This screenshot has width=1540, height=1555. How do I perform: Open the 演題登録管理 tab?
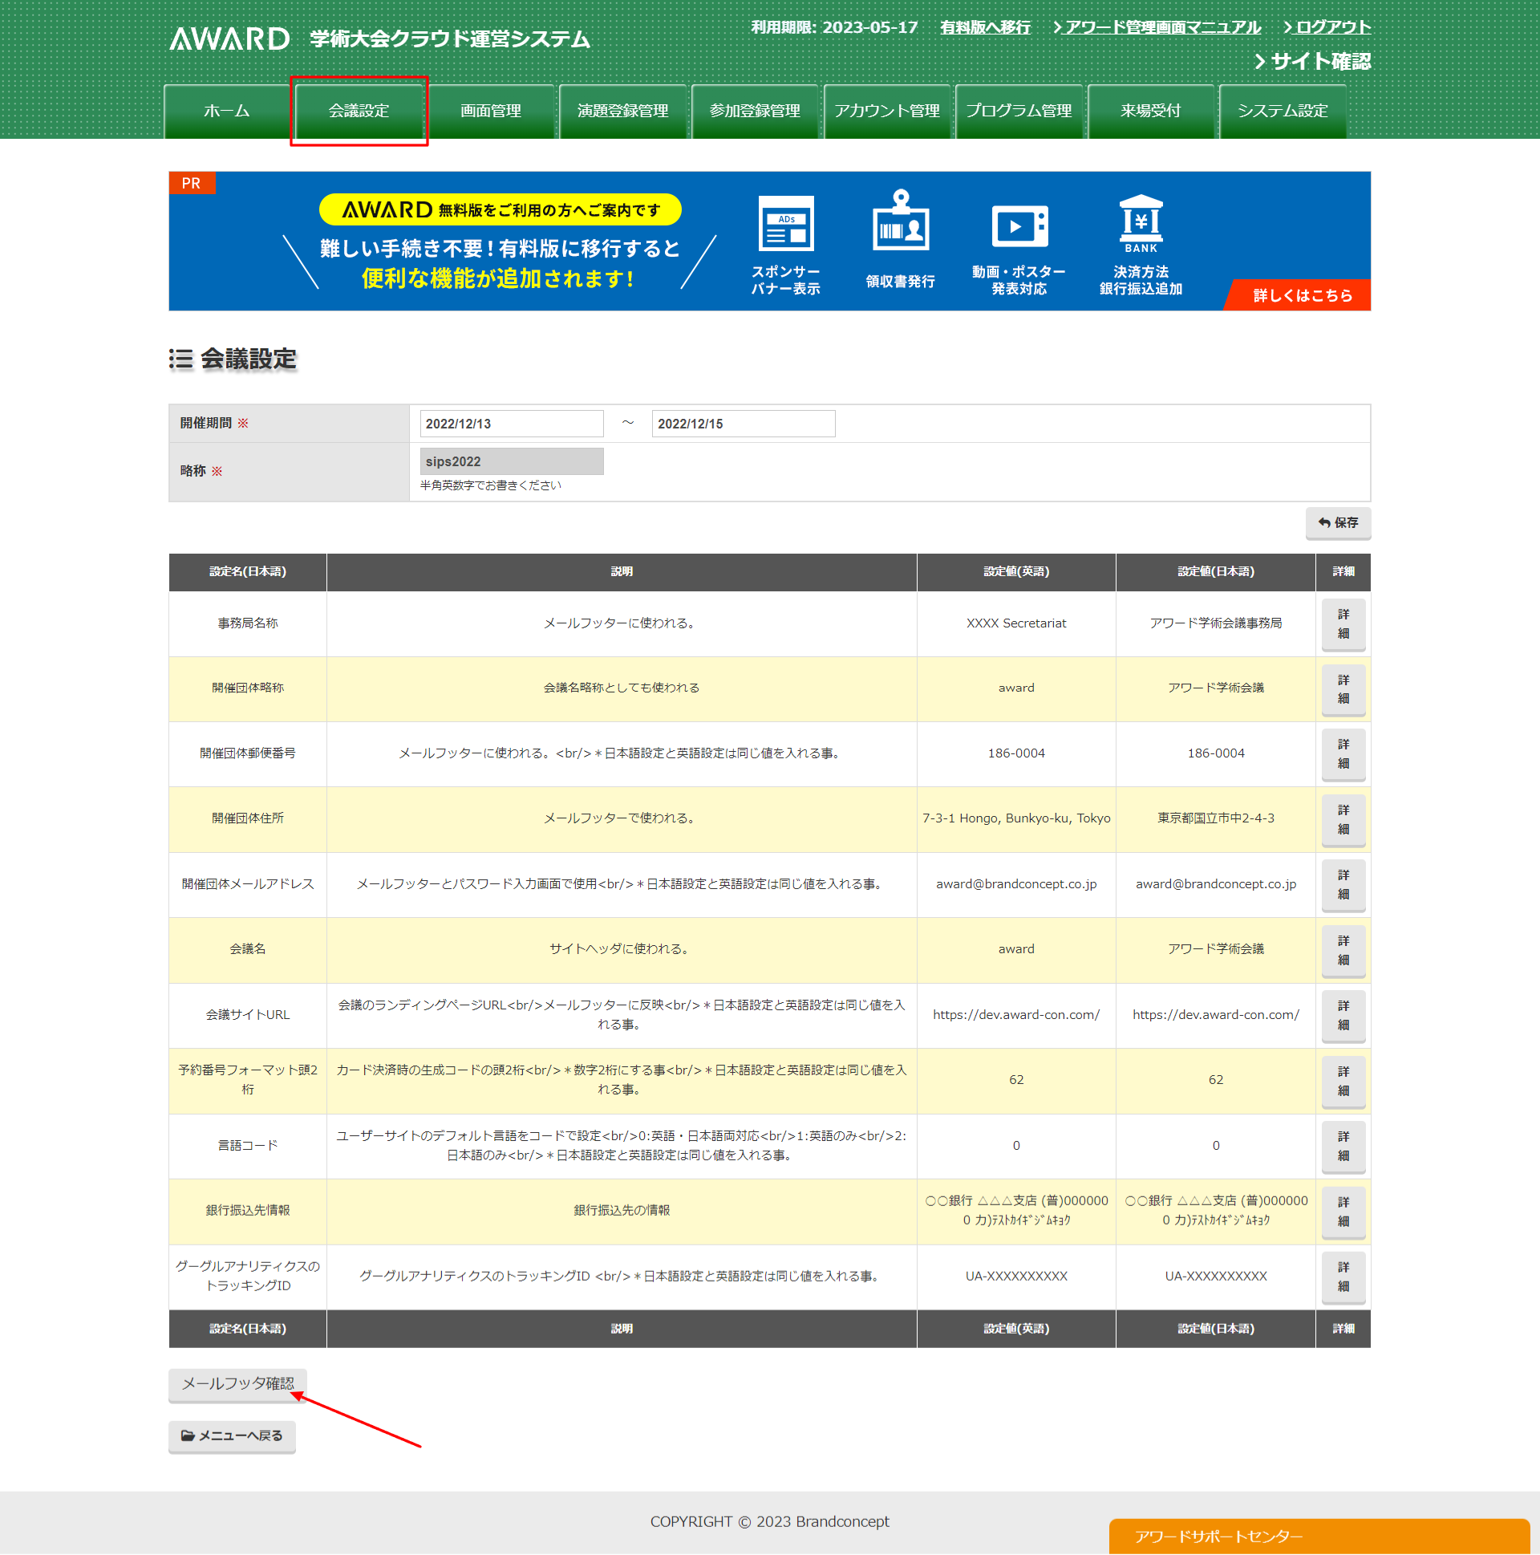(x=622, y=111)
